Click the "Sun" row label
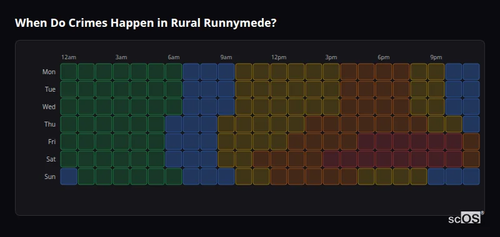Viewport: 500px width, 237px height. coord(50,177)
